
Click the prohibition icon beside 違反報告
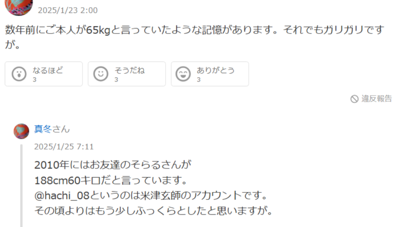click(x=354, y=99)
